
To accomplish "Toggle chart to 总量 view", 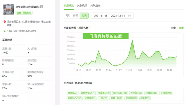I will point(173,28).
